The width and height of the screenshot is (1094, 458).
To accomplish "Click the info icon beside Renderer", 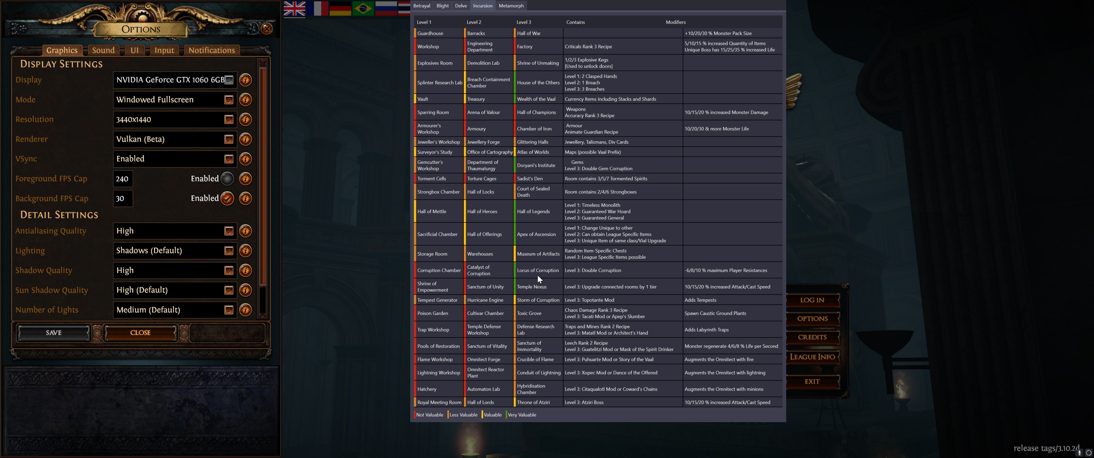I will pyautogui.click(x=246, y=139).
